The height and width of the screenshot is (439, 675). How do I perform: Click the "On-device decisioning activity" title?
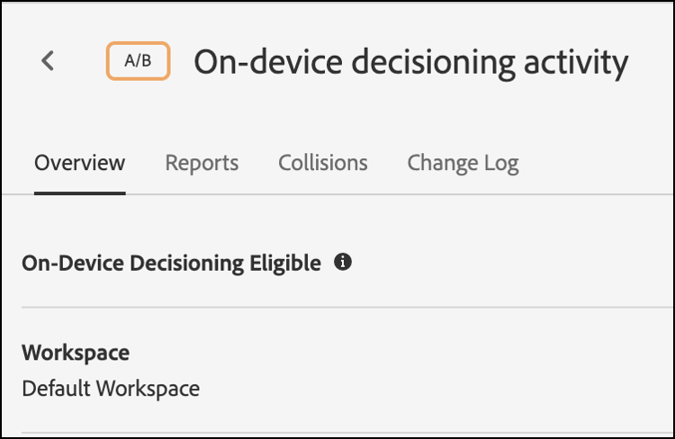click(410, 61)
